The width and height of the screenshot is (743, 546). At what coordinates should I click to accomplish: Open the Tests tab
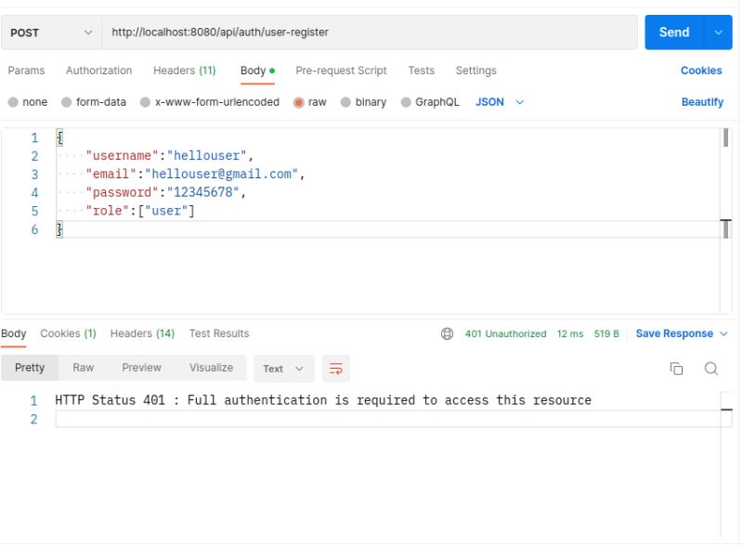421,71
